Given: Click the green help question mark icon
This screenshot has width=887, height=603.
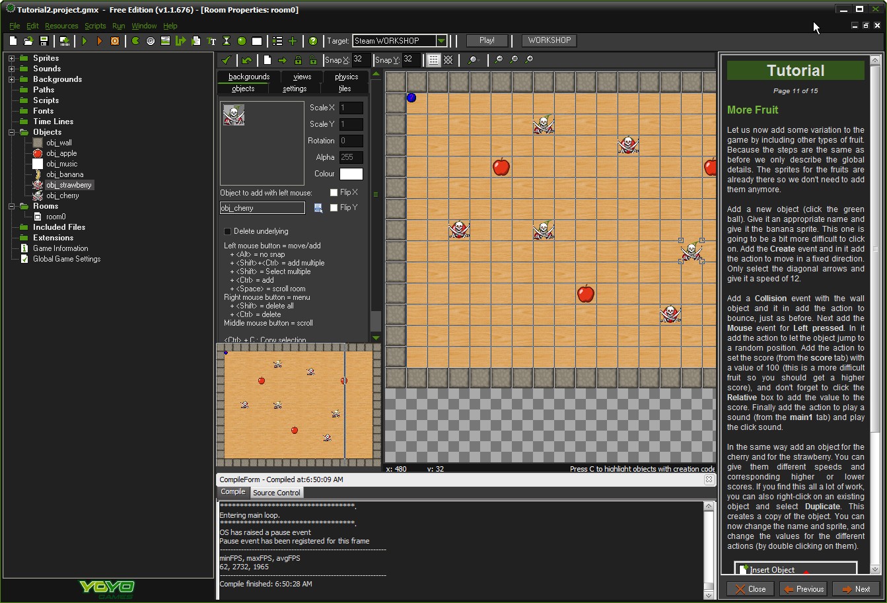Looking at the screenshot, I should pyautogui.click(x=313, y=41).
